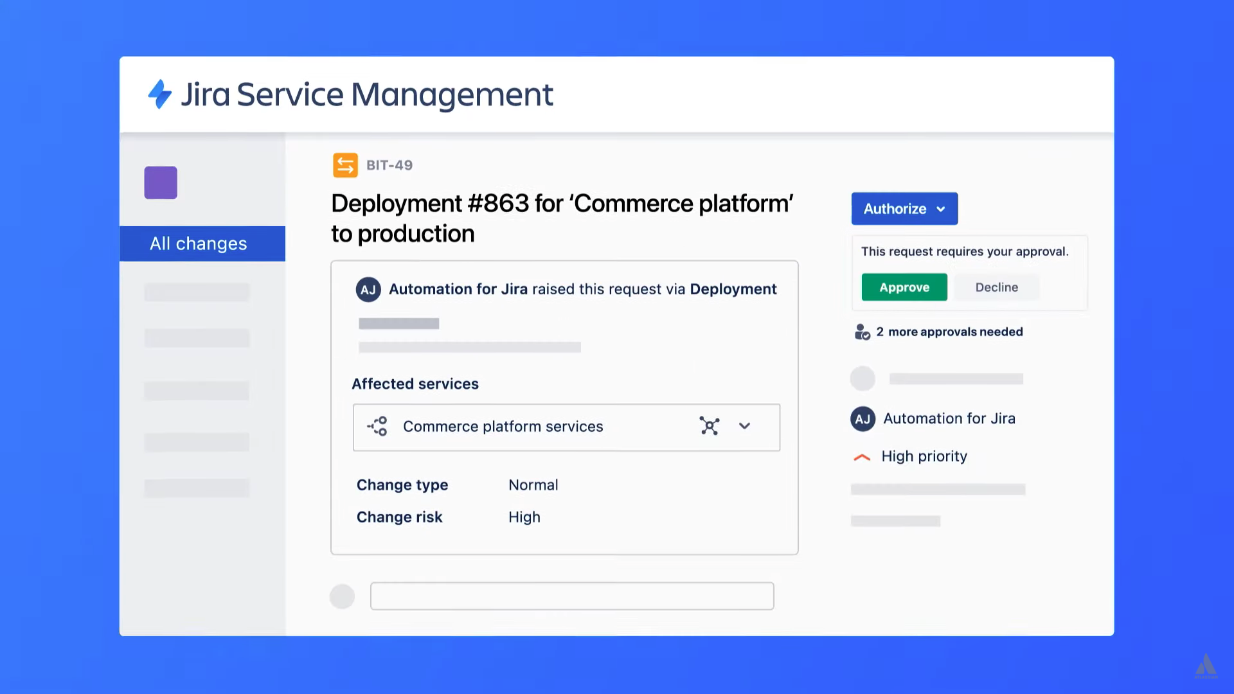This screenshot has height=694, width=1234.
Task: Open the purple project avatar in sidebar
Action: tap(161, 182)
